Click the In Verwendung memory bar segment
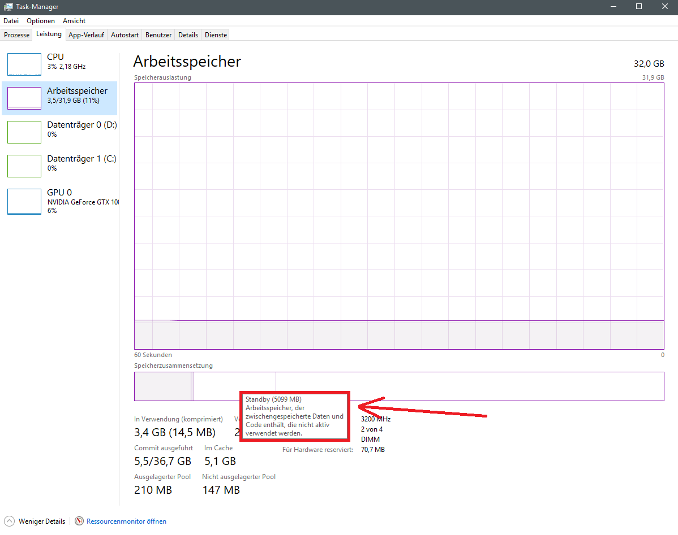This screenshot has height=535, width=678. [161, 386]
